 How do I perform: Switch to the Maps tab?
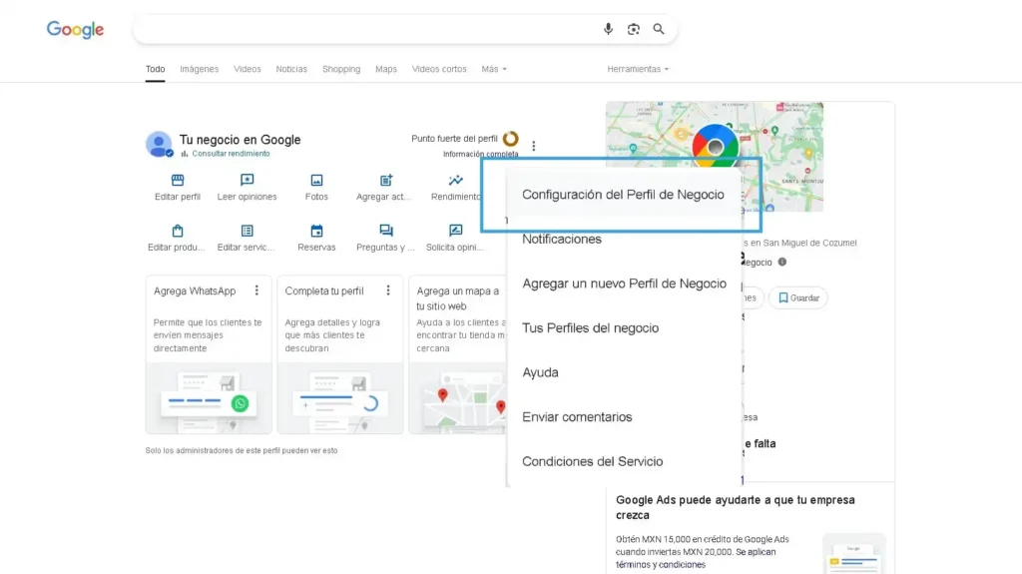click(x=386, y=69)
